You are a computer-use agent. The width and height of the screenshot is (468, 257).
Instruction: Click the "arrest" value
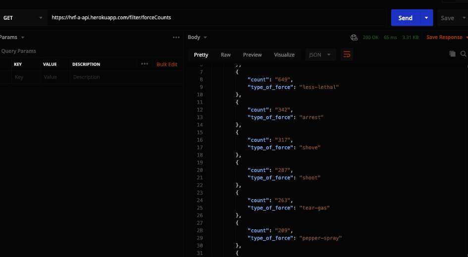312,117
